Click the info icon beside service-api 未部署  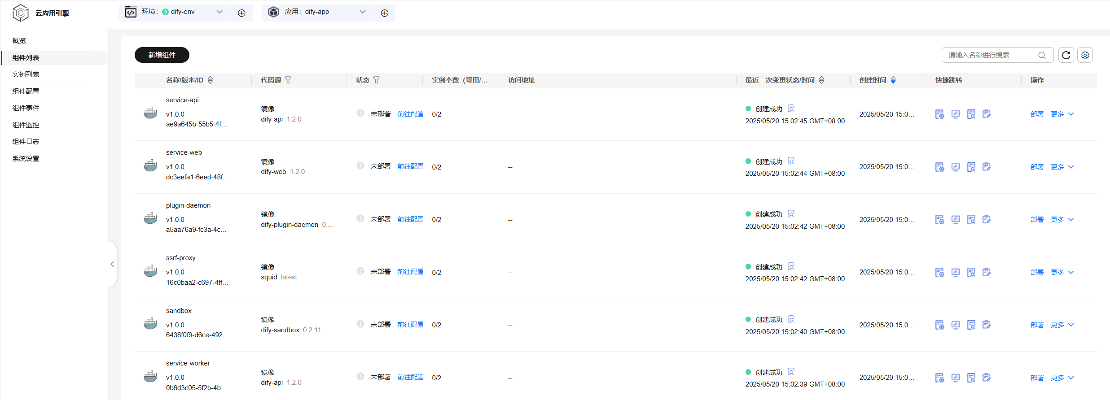(360, 113)
